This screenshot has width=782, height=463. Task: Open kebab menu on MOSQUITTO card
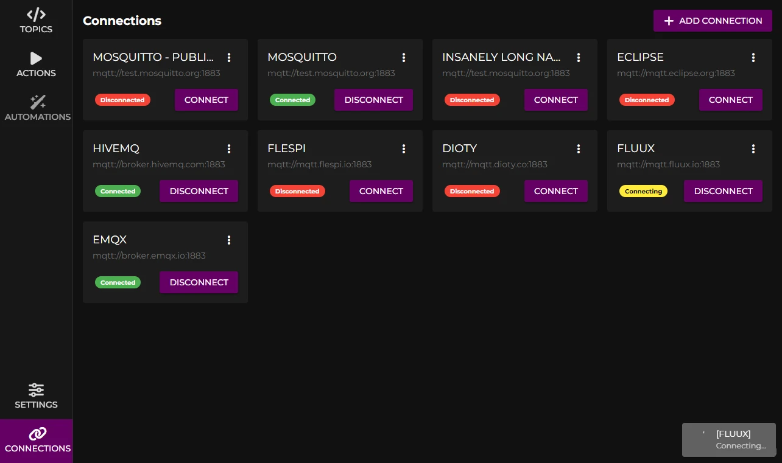(x=404, y=57)
